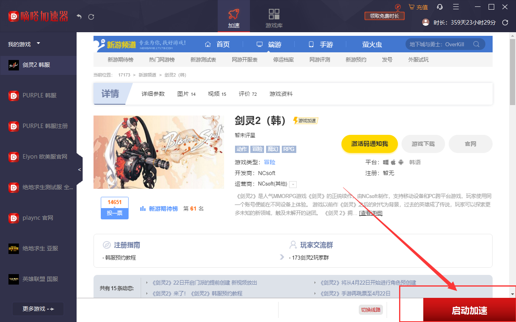Click 投一票 vote button
The width and height of the screenshot is (516, 322).
(114, 213)
